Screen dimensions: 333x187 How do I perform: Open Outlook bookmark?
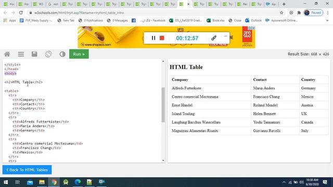(x=253, y=20)
